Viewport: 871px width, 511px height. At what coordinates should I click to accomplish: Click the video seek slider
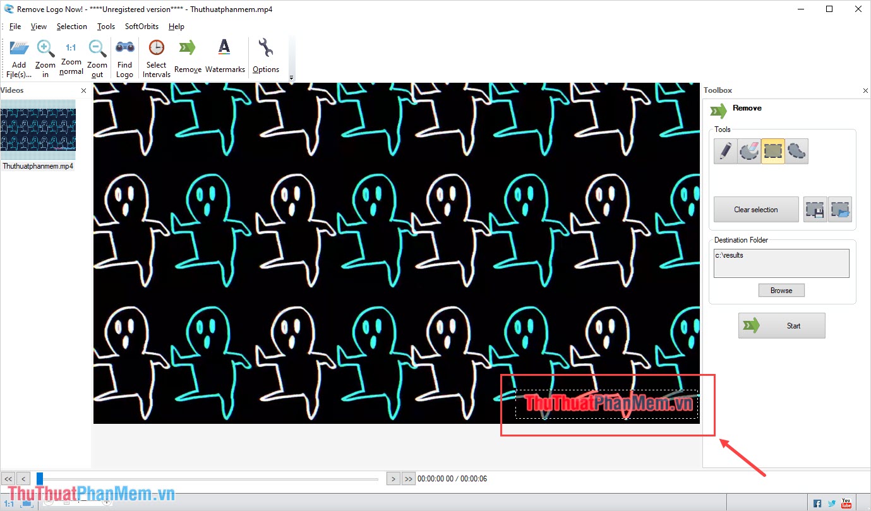click(x=208, y=478)
